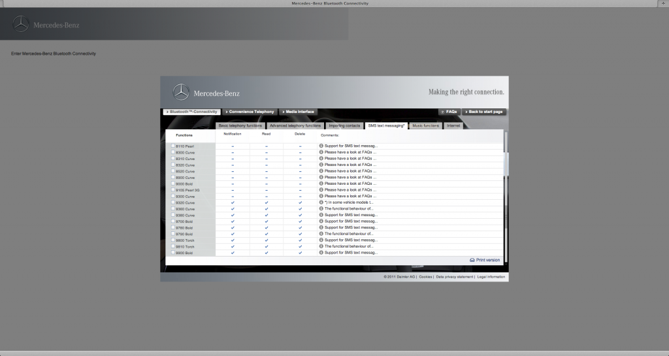The height and width of the screenshot is (356, 669).
Task: Click the info icon in the 8110 Pearl row
Action: coord(321,146)
